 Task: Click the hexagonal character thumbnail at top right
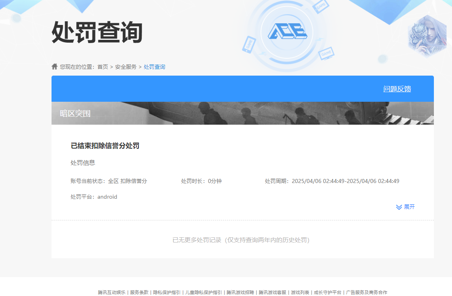pos(427,36)
